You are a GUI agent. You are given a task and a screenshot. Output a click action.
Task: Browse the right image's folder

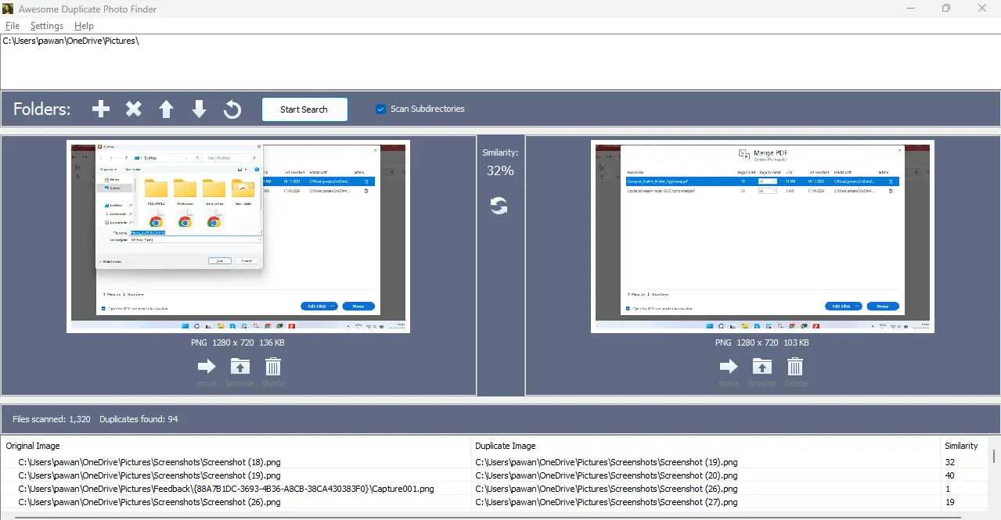(x=762, y=366)
